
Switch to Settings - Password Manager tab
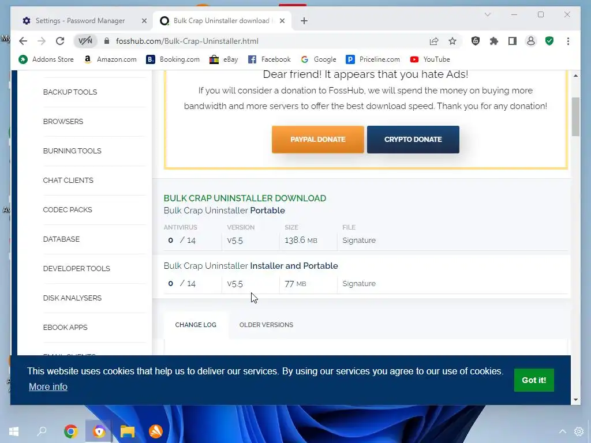click(80, 21)
